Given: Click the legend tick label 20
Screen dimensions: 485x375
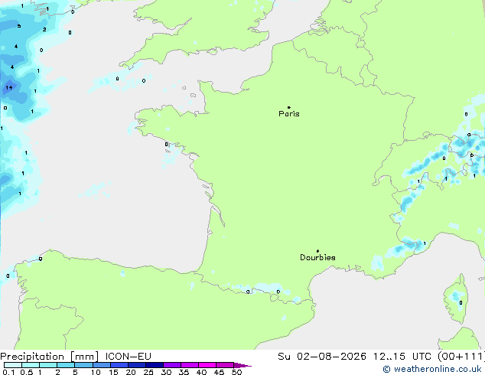Looking at the screenshot, I should [x=131, y=372].
